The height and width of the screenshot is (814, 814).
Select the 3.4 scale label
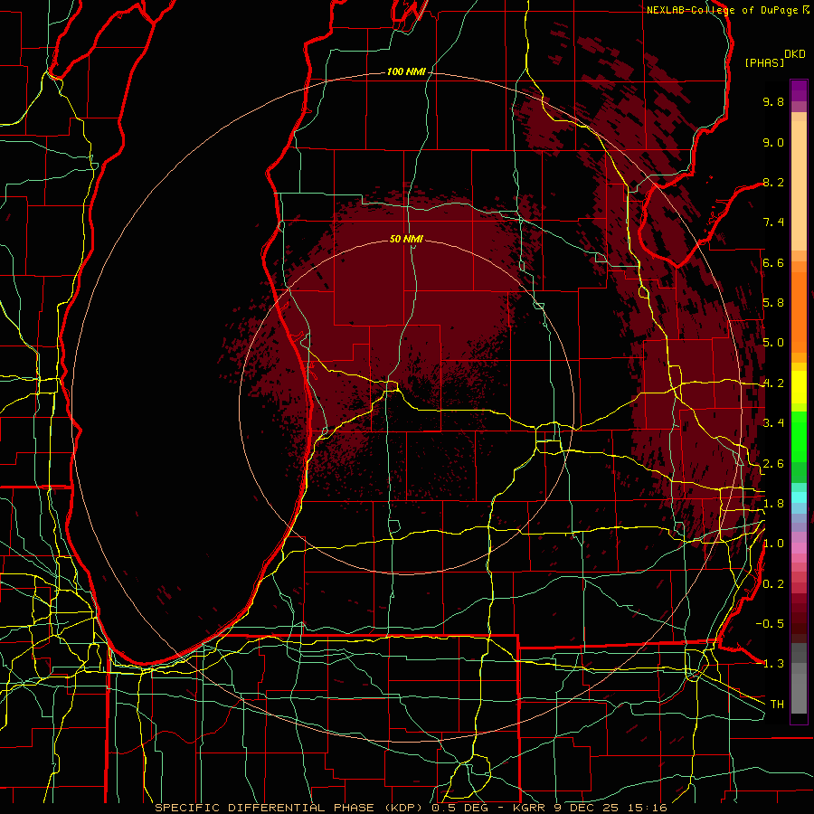tap(773, 423)
